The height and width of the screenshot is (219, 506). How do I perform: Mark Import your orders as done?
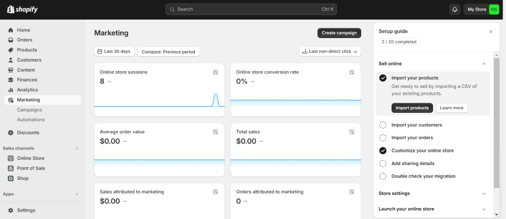(383, 138)
